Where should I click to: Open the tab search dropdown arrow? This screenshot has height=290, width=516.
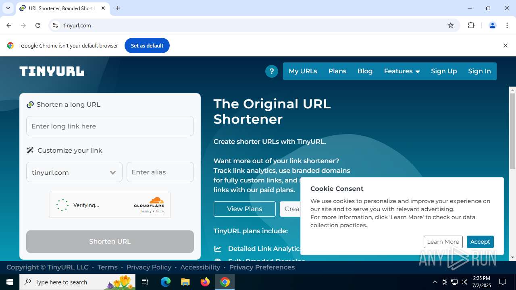(8, 8)
